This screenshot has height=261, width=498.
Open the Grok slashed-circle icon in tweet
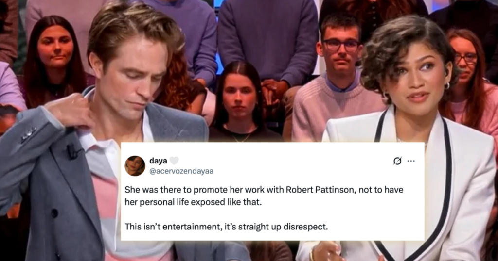pyautogui.click(x=397, y=161)
